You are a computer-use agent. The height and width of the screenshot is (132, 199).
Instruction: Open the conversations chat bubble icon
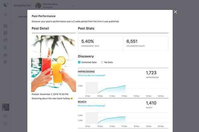click(x=5, y=40)
